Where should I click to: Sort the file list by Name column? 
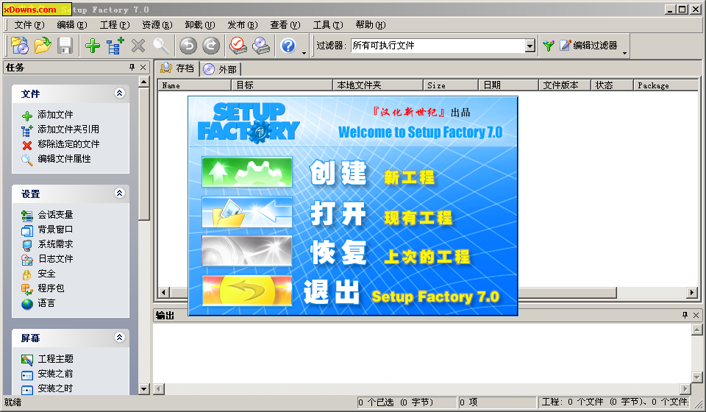coord(194,85)
